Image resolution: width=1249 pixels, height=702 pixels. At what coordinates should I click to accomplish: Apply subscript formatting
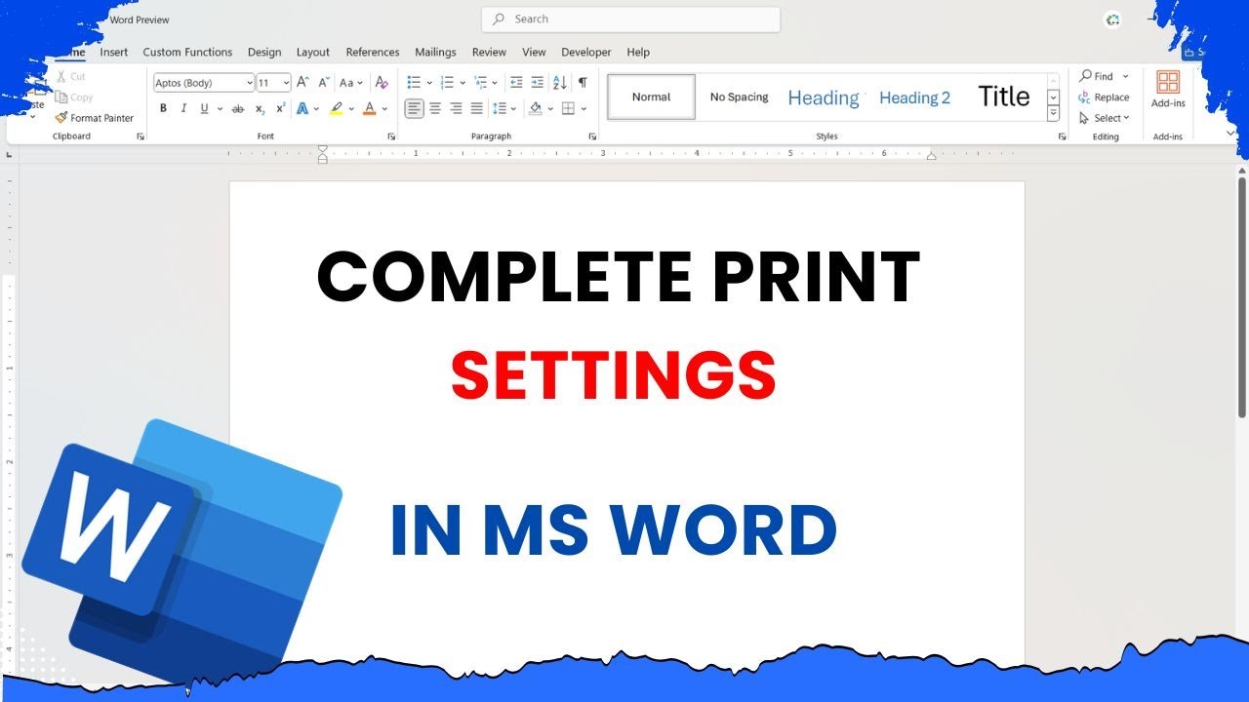(x=261, y=109)
